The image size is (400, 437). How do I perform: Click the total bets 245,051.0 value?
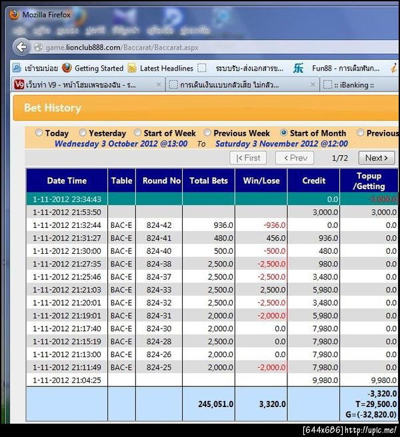click(x=215, y=404)
